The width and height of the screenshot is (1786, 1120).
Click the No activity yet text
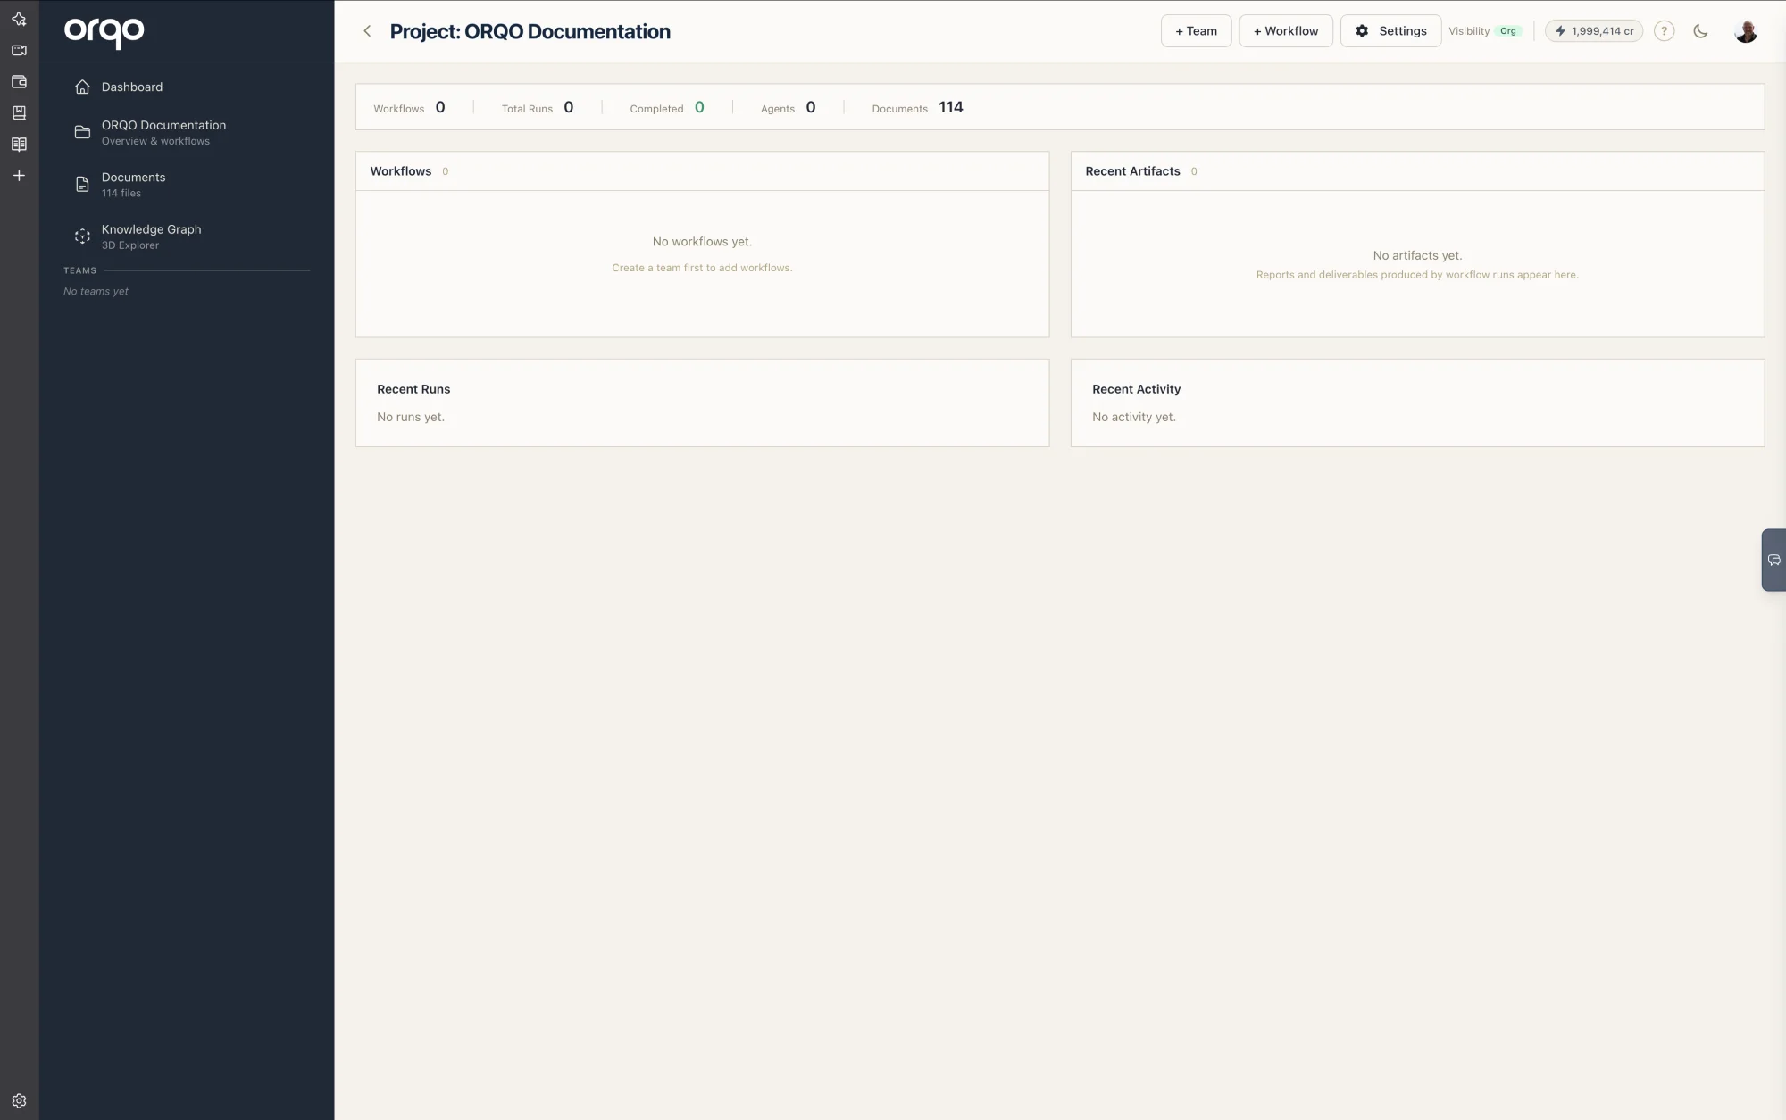tap(1134, 417)
